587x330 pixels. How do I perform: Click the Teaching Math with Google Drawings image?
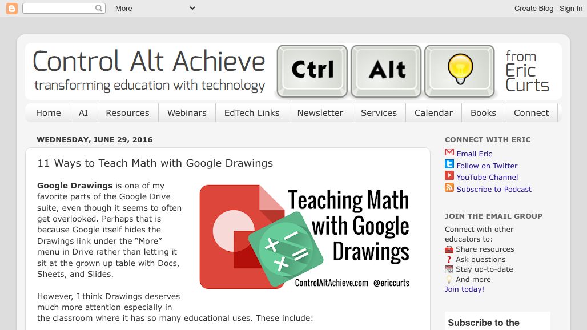pyautogui.click(x=305, y=237)
